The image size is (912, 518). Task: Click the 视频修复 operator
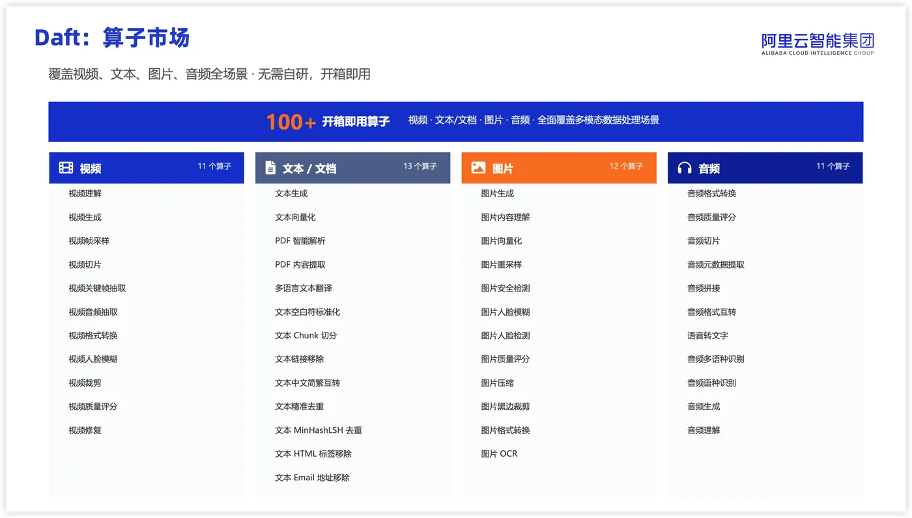point(85,430)
